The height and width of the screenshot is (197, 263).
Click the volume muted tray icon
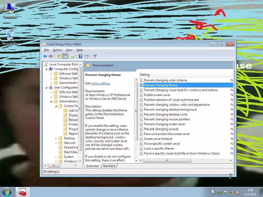pyautogui.click(x=238, y=192)
